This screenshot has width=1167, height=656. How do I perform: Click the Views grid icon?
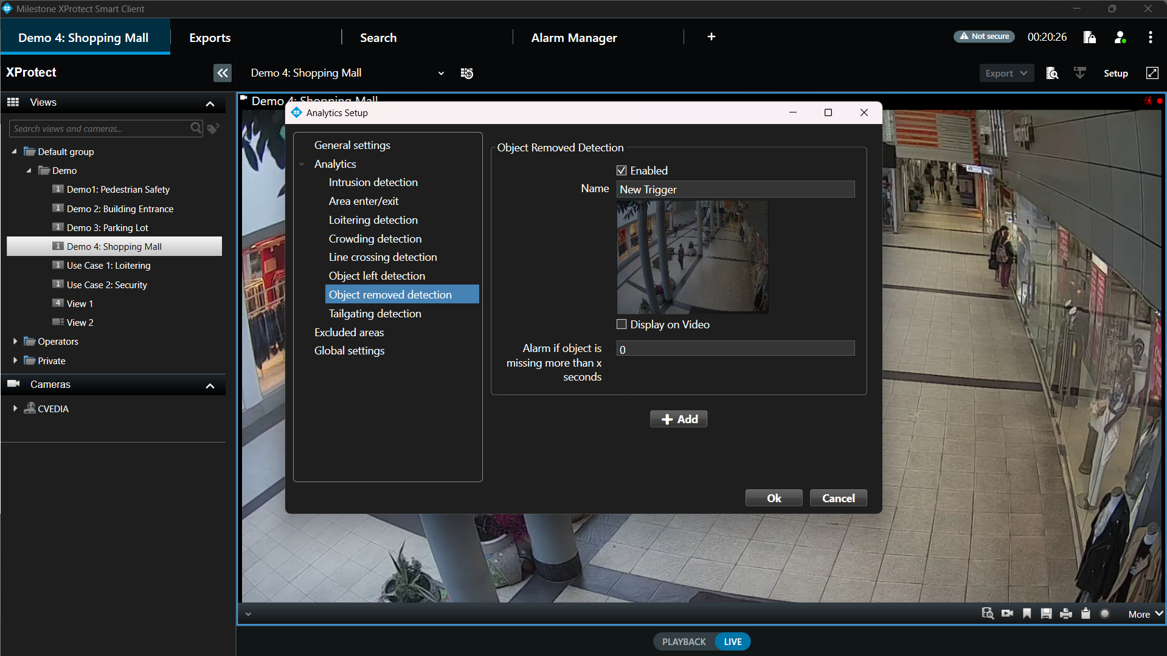tap(13, 102)
